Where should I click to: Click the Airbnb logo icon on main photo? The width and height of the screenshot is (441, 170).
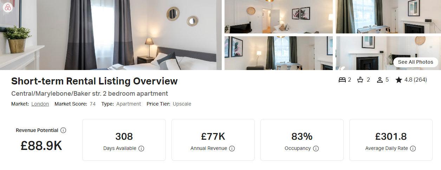coord(8,8)
